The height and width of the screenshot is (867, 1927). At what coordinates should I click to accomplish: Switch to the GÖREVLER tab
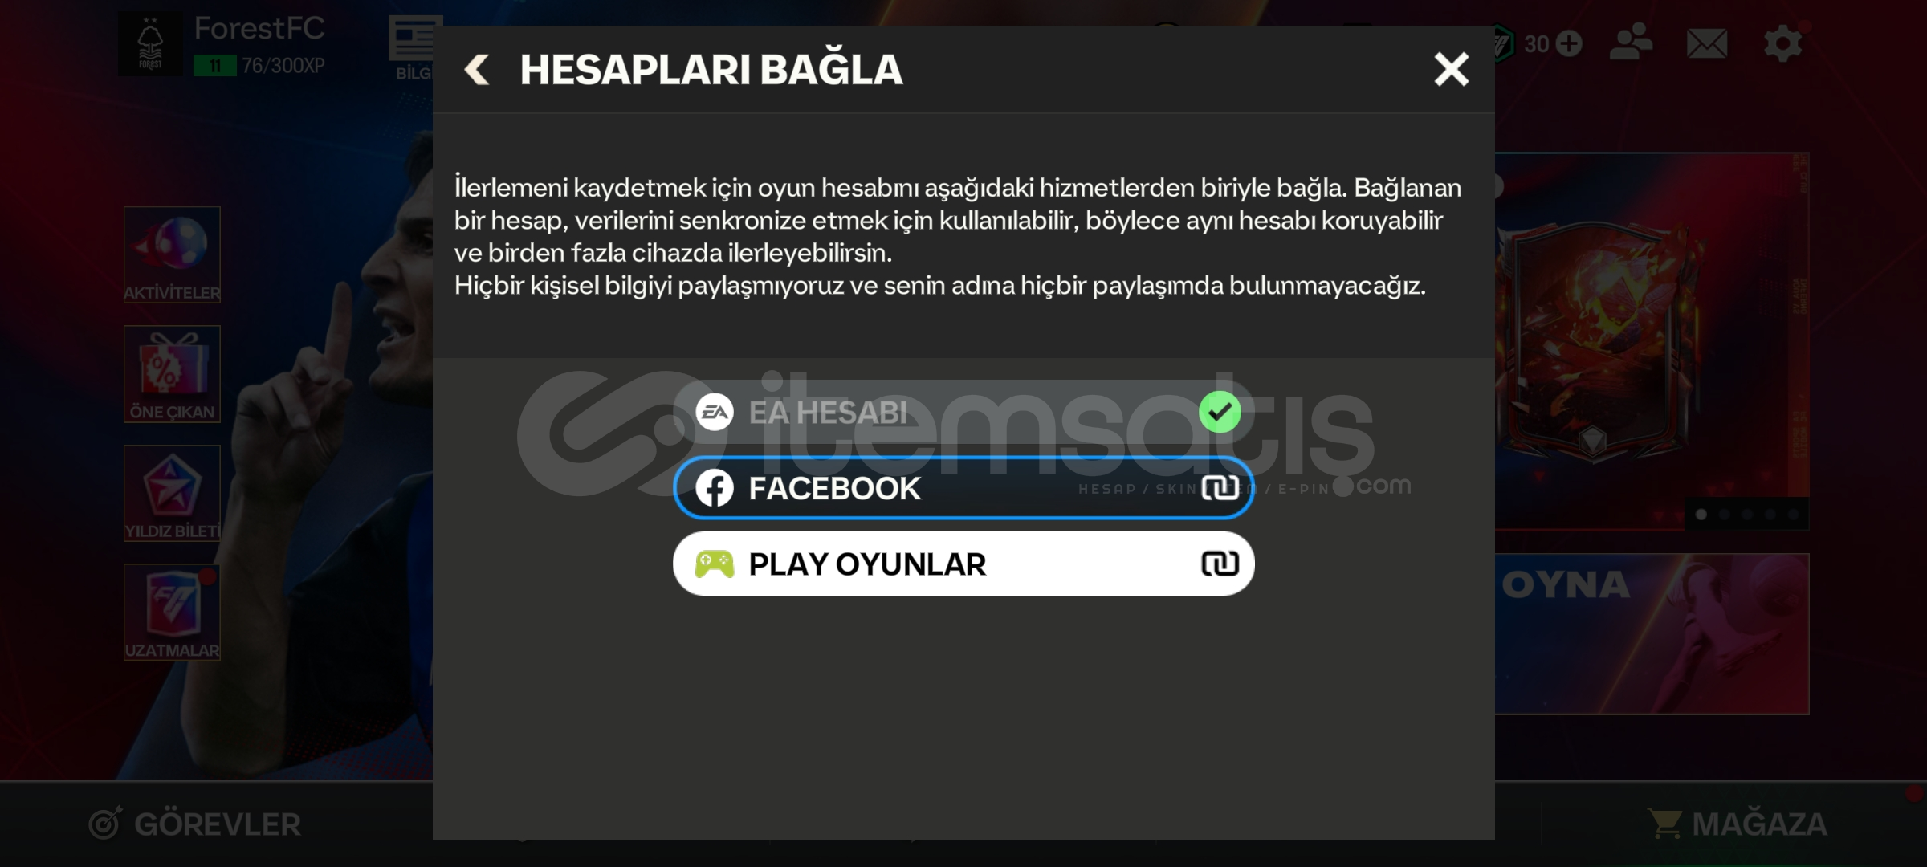194,824
